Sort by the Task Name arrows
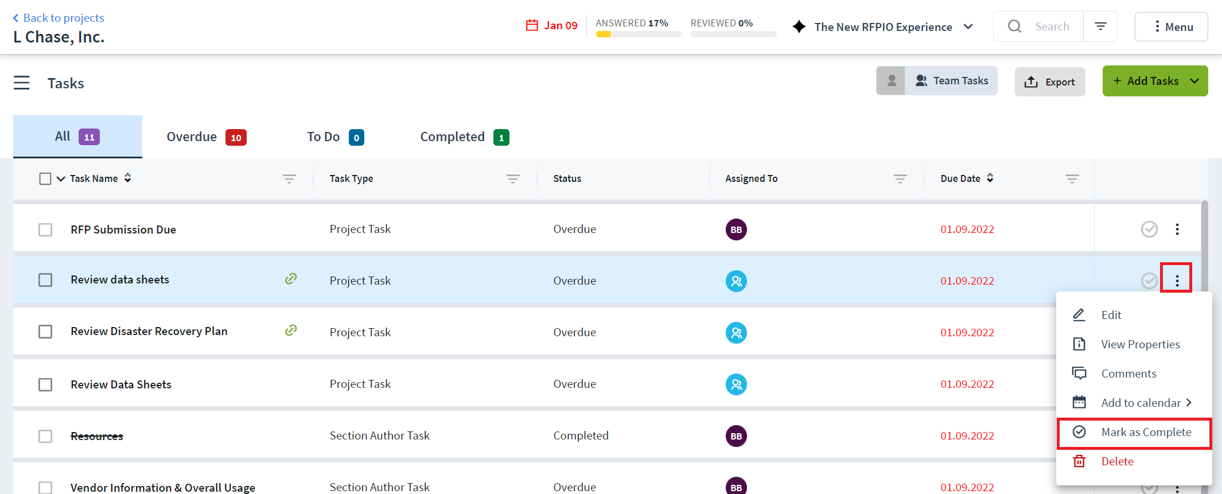 (127, 178)
